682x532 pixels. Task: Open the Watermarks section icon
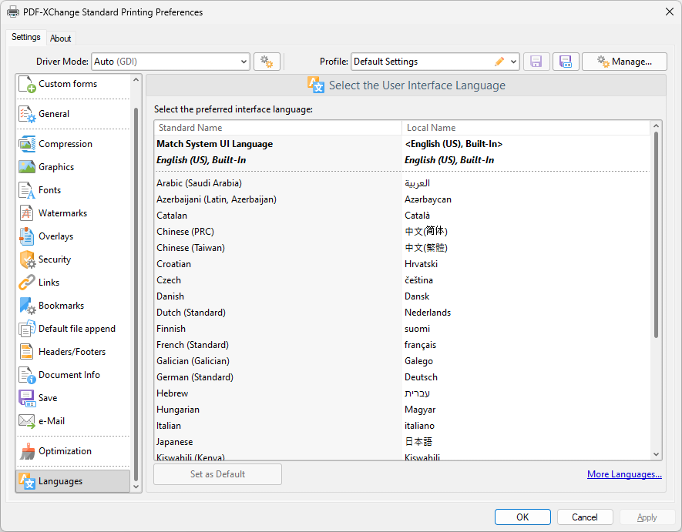[27, 213]
